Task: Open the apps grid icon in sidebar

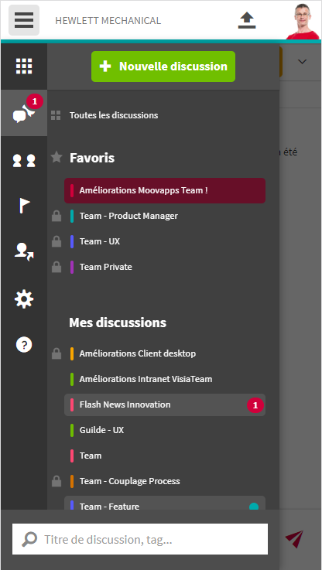Action: 24,67
